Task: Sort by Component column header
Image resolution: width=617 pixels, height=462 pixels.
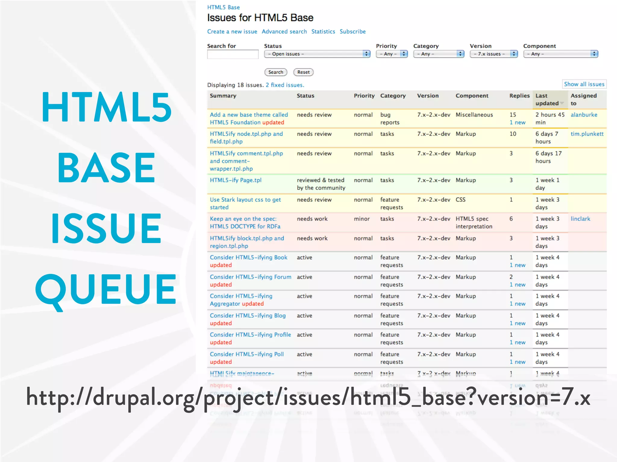Action: [472, 96]
